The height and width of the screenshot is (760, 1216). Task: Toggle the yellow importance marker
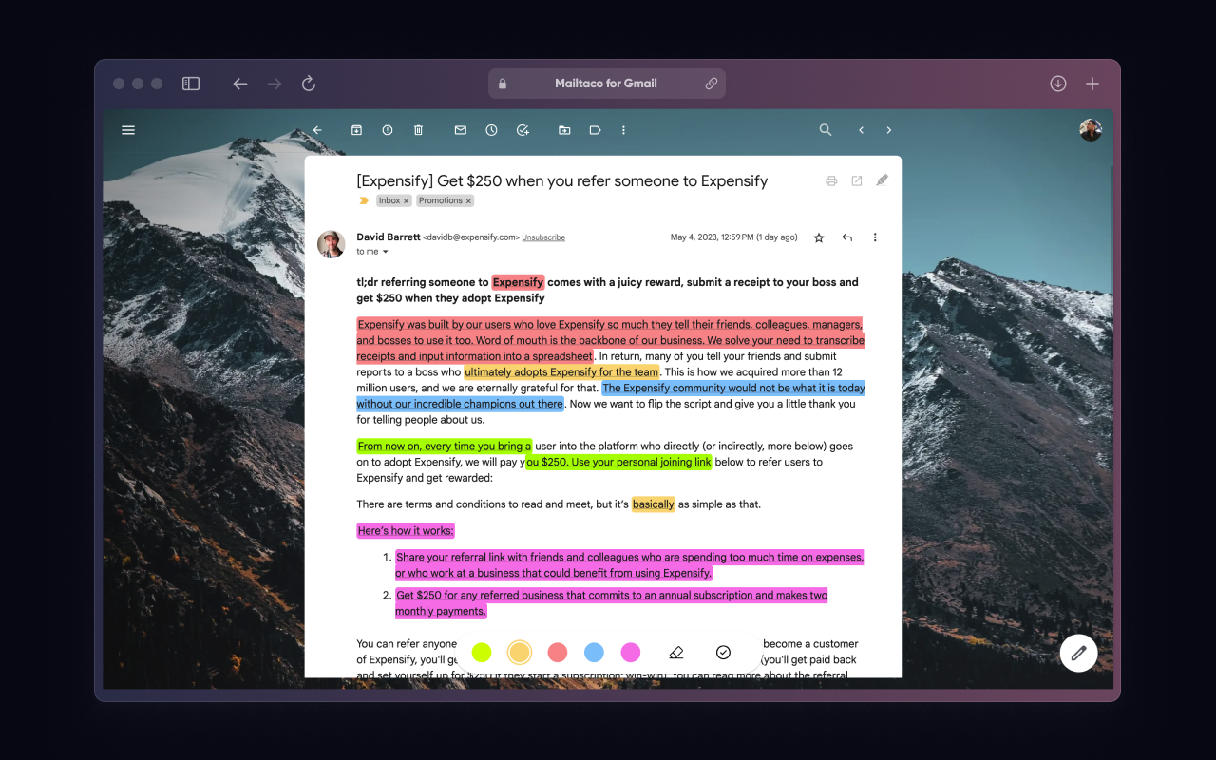363,201
